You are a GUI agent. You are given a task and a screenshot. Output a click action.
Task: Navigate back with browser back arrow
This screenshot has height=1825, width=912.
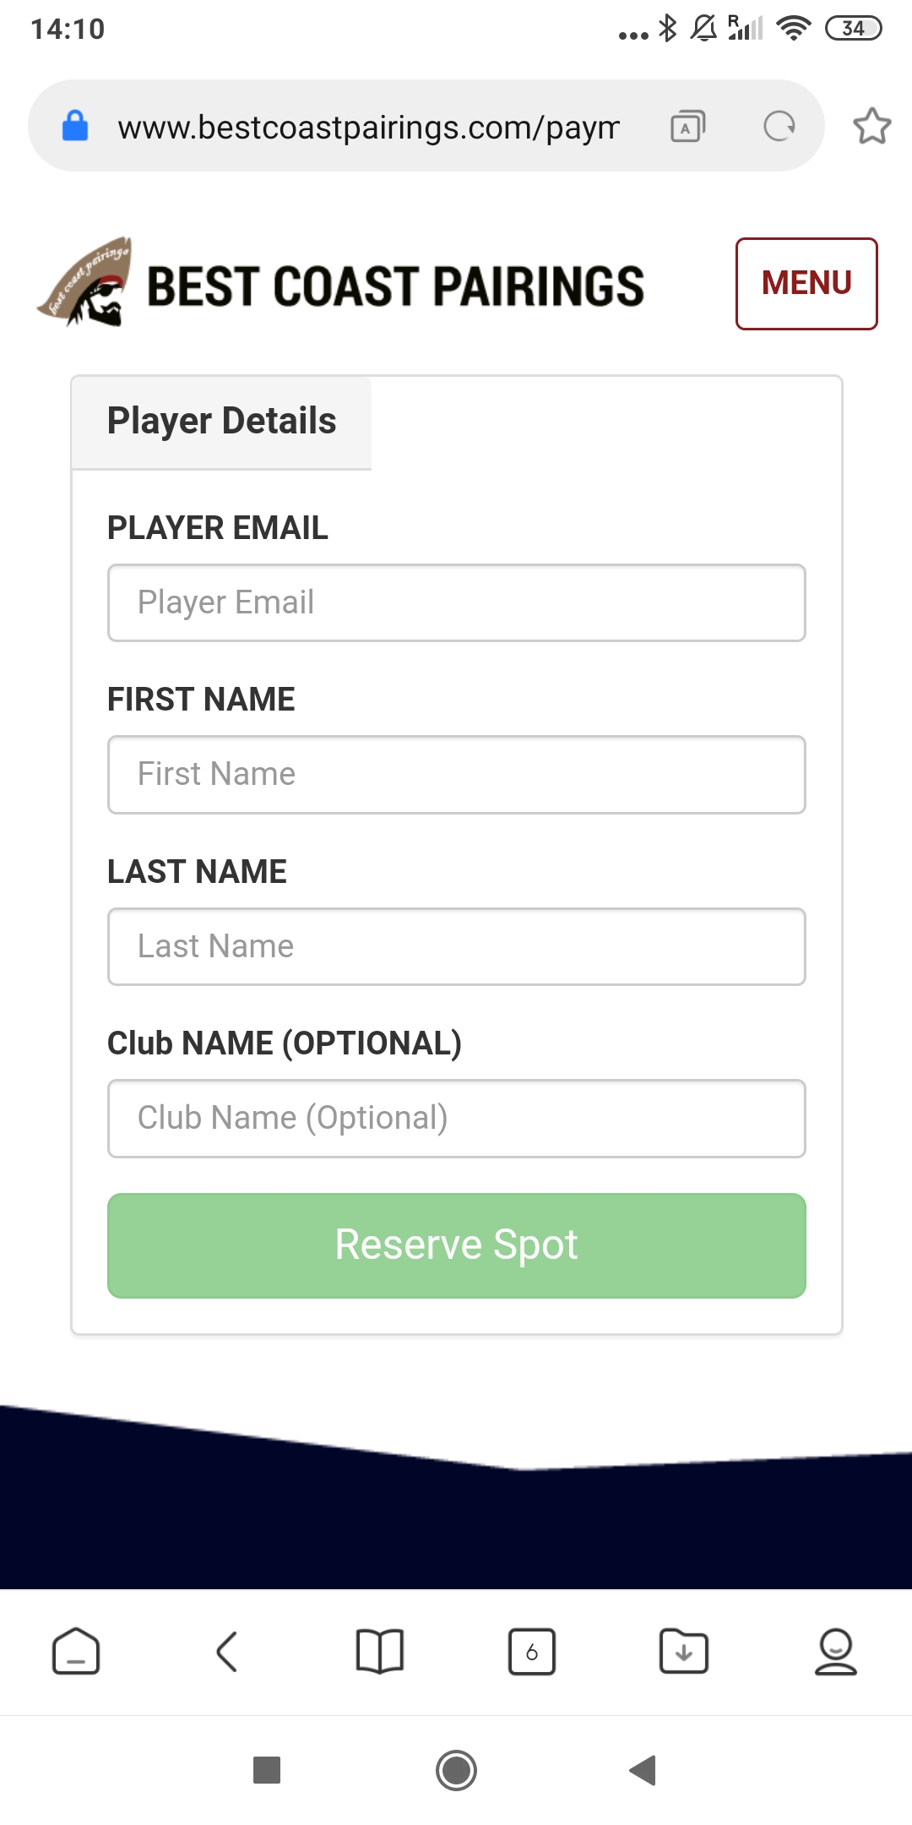(x=227, y=1651)
